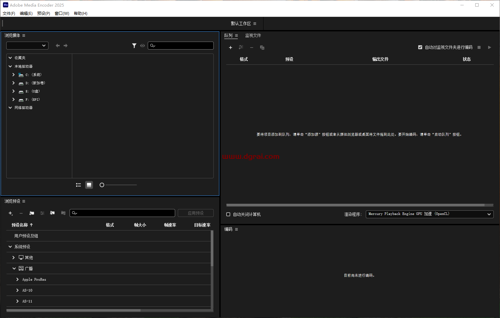Click the preset browser search field
This screenshot has height=318, width=500.
[122, 213]
